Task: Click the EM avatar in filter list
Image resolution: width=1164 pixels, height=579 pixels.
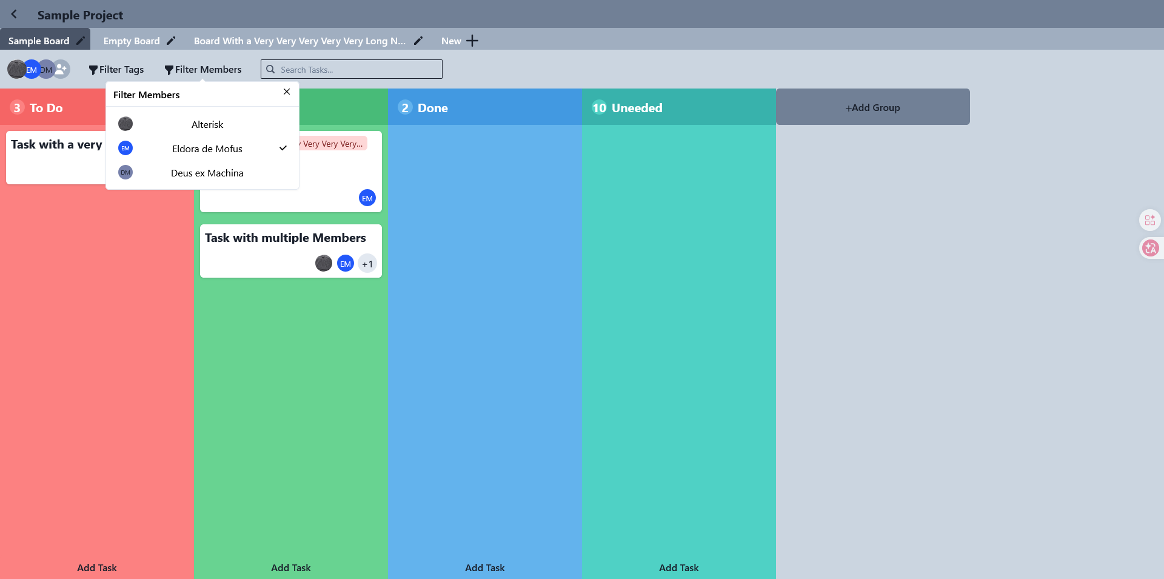Action: point(125,148)
